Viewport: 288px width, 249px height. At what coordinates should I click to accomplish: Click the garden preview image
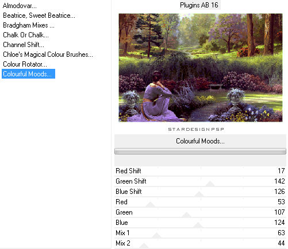[201, 68]
